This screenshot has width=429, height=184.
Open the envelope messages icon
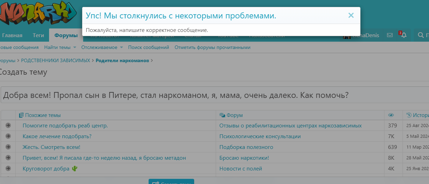[390, 35]
